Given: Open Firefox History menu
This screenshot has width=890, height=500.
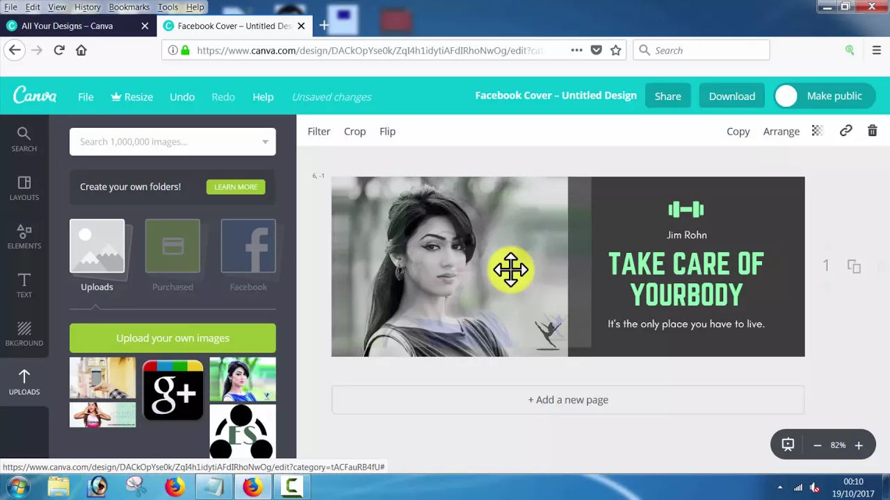Looking at the screenshot, I should (88, 7).
